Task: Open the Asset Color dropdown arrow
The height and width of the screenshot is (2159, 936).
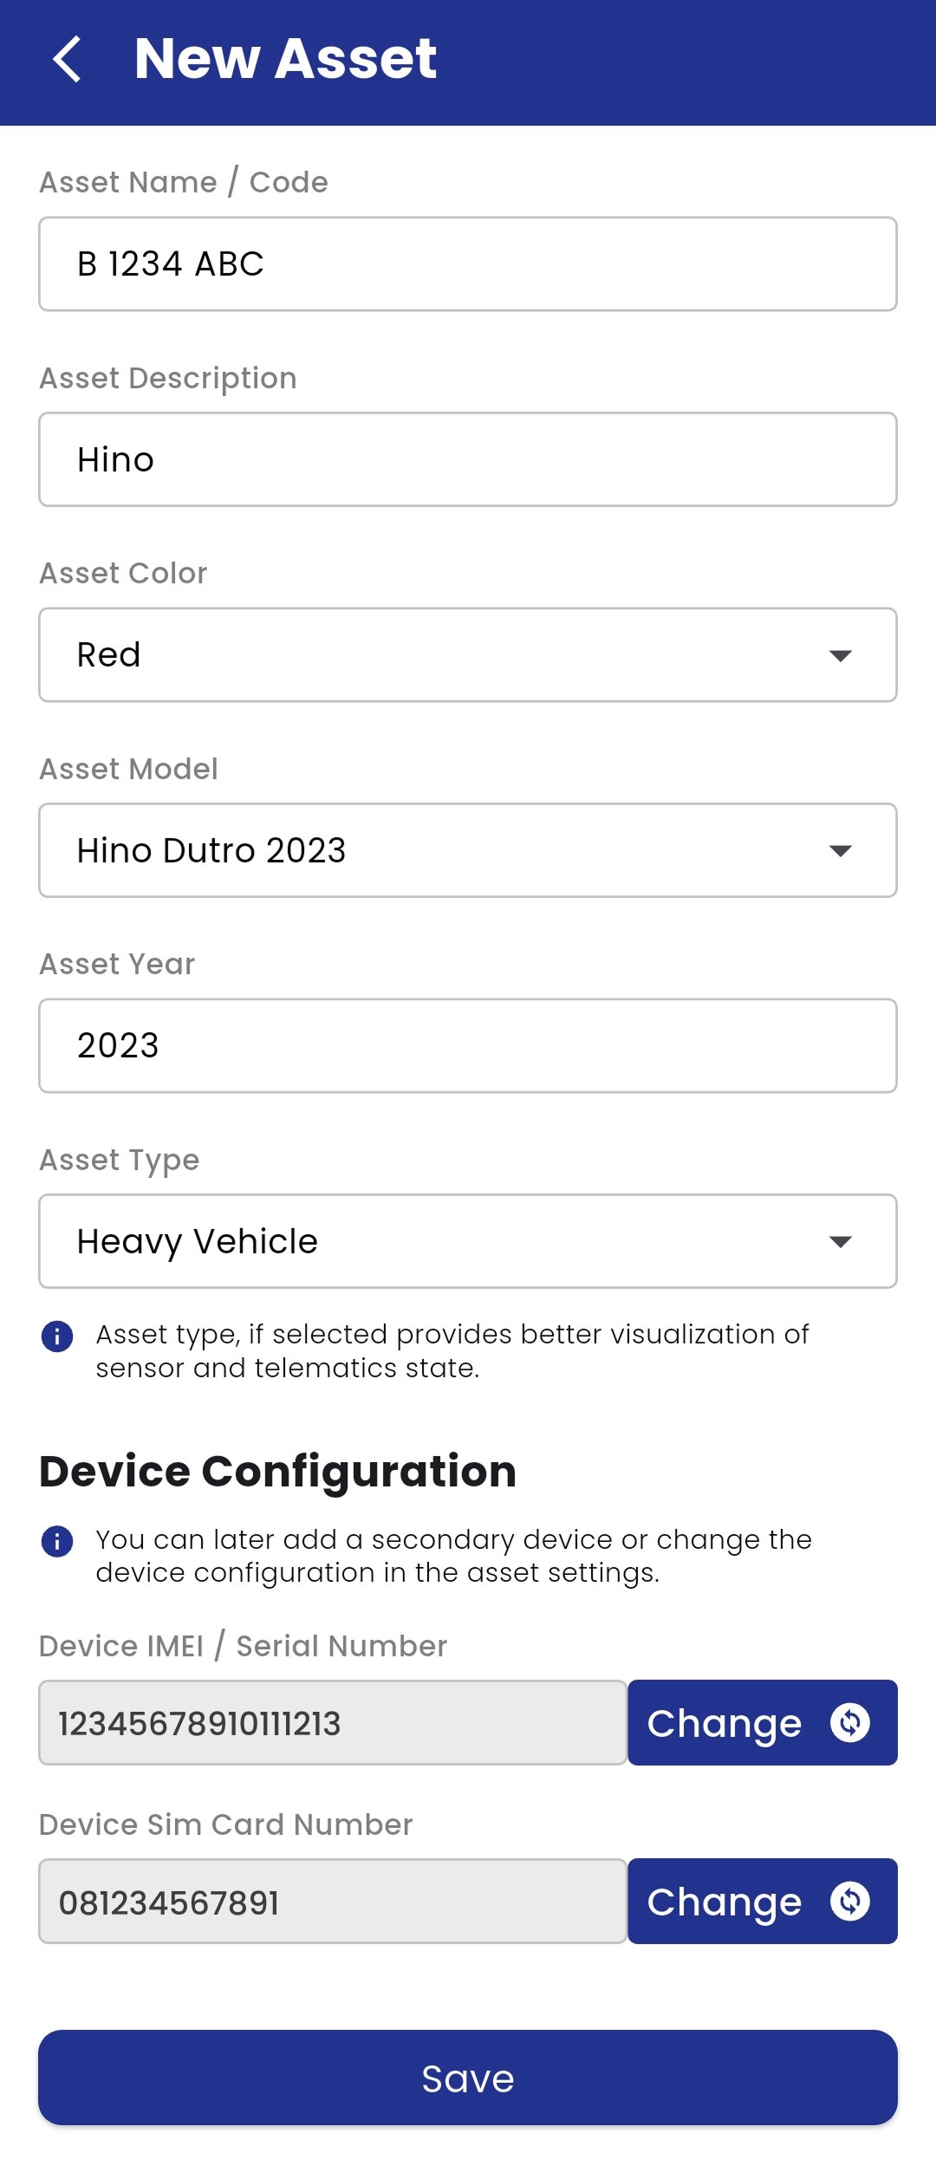Action: [x=840, y=655]
